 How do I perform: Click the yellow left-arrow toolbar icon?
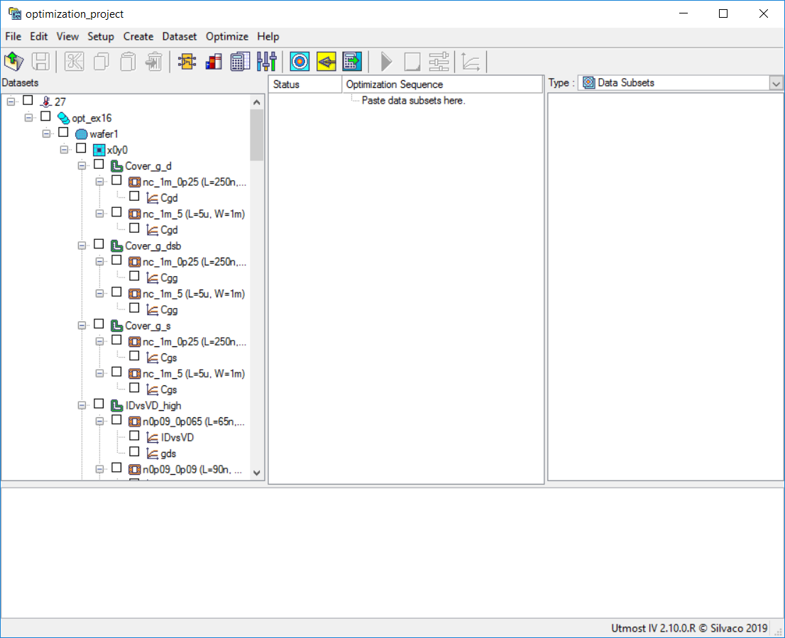[326, 62]
